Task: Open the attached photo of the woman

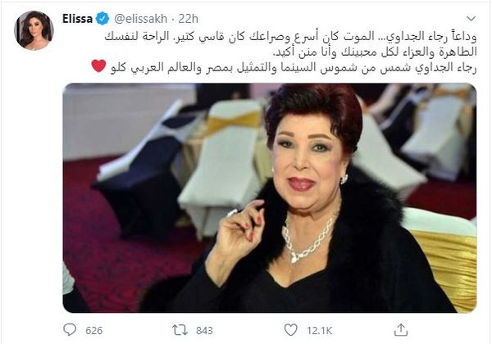Action: pos(270,197)
